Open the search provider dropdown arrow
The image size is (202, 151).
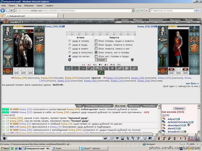click(200, 10)
